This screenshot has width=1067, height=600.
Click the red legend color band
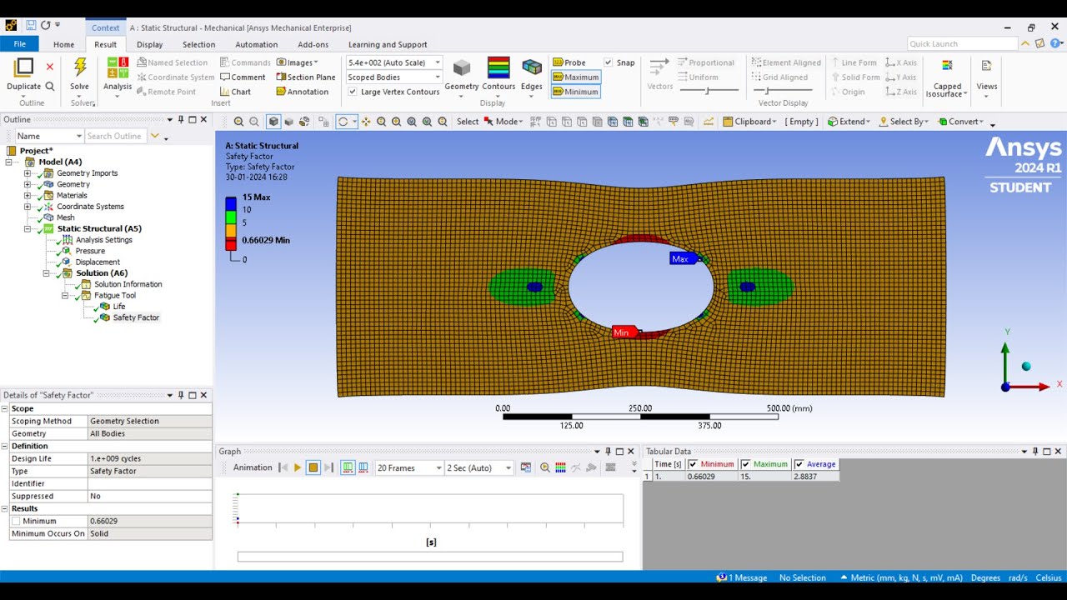[x=231, y=243]
